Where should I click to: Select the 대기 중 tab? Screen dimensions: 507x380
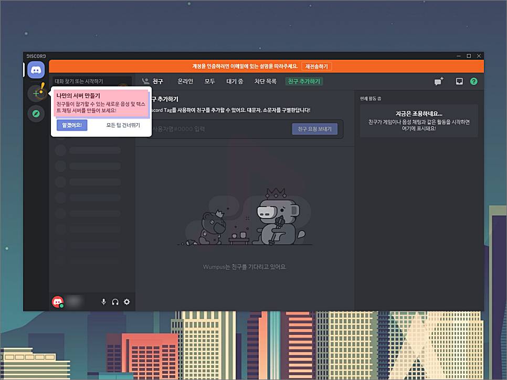(235, 81)
